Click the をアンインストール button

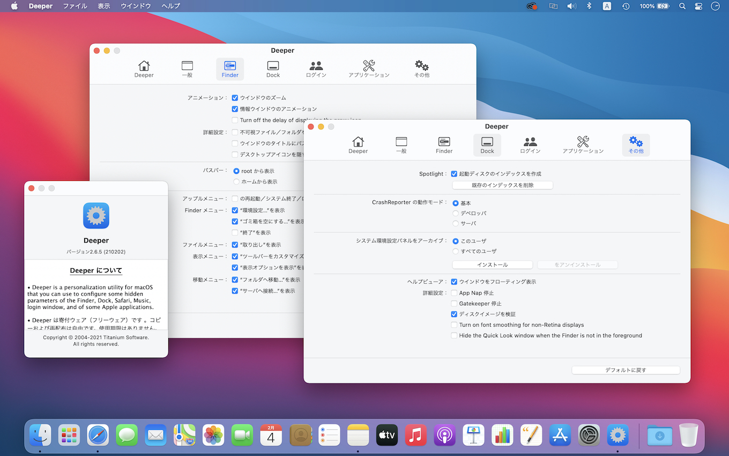(577, 265)
